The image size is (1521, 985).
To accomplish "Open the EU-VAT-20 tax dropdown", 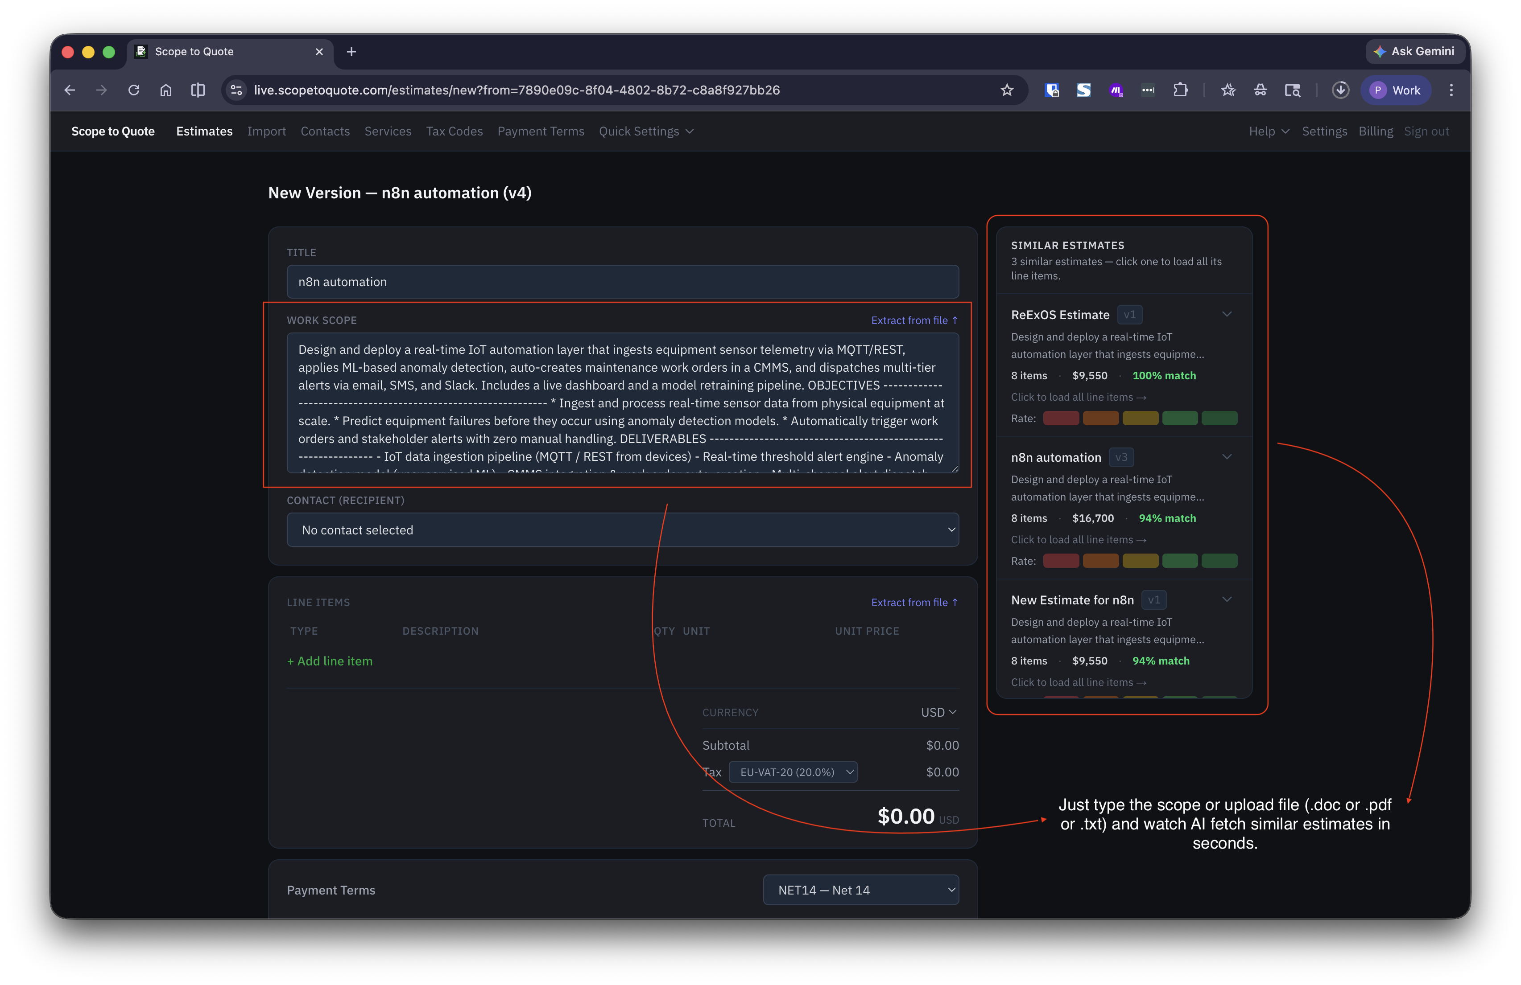I will (793, 772).
